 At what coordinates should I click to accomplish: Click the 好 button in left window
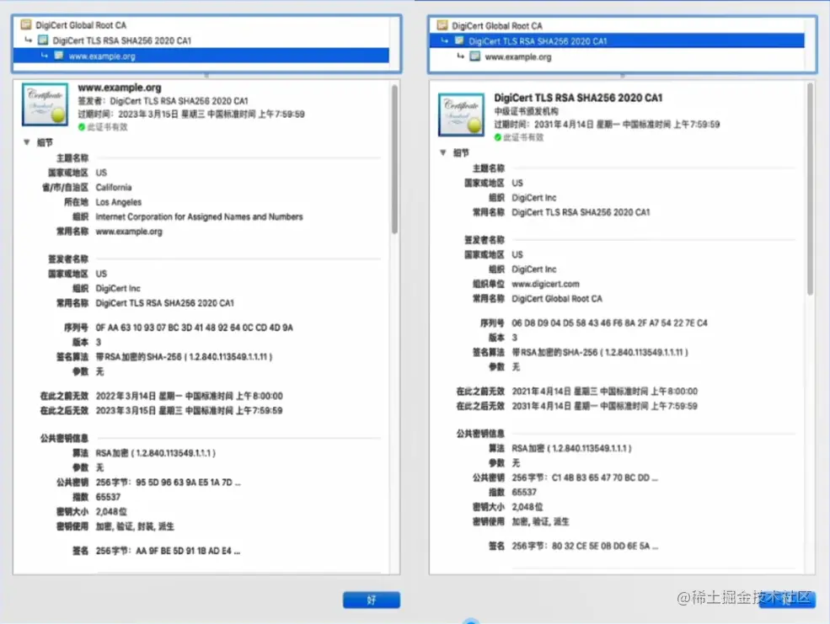[371, 600]
